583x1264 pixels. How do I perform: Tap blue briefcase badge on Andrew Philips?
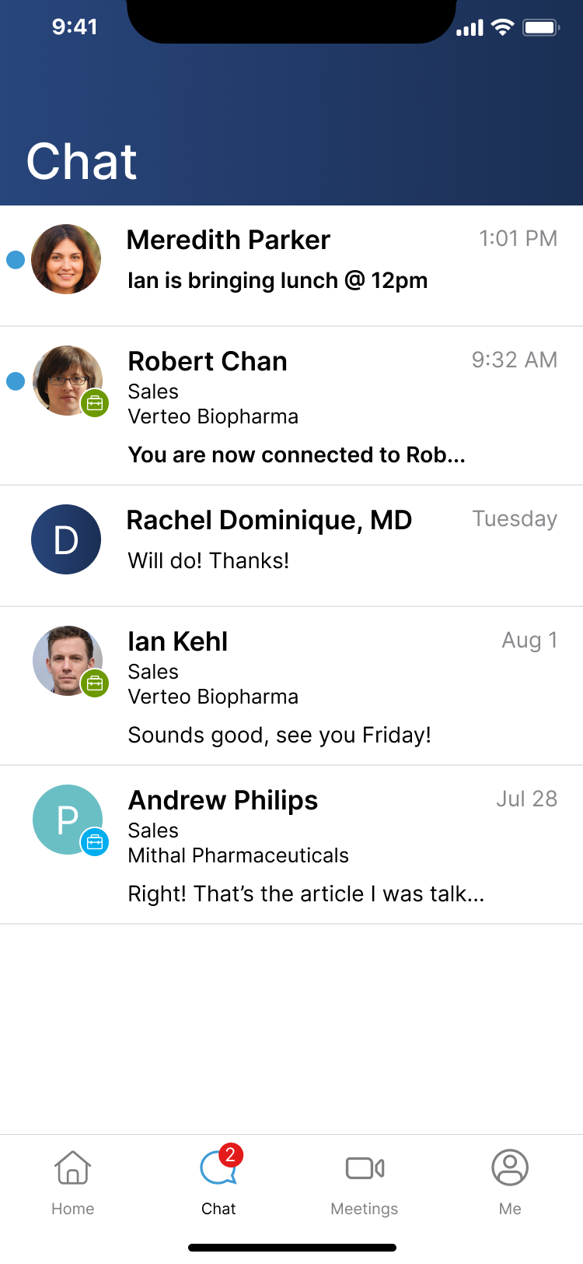95,842
